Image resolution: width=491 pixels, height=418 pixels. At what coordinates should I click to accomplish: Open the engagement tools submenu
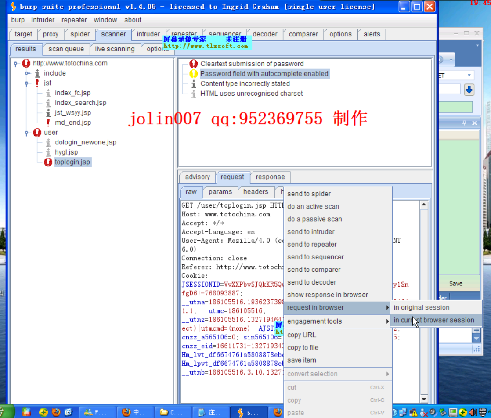(x=338, y=321)
